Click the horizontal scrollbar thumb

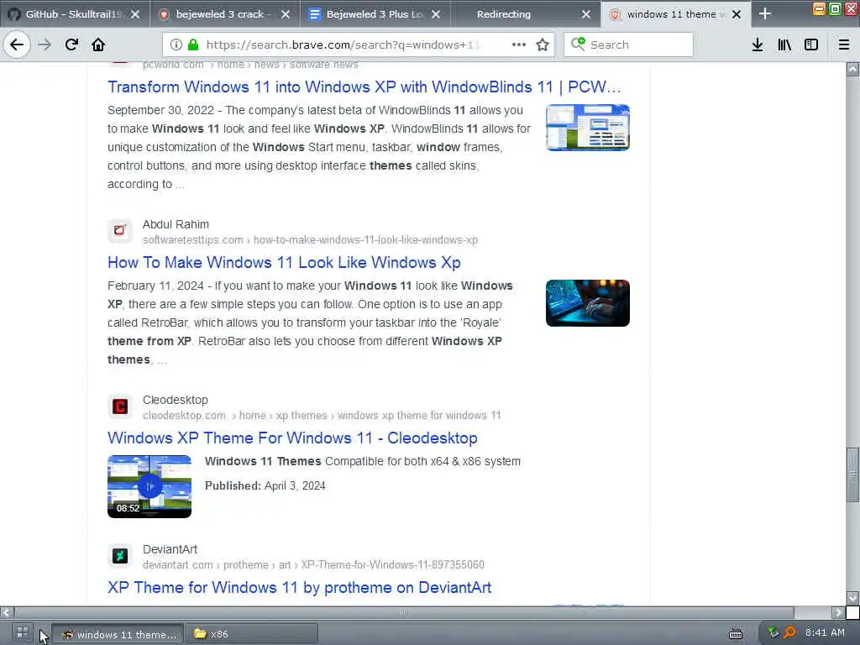click(x=404, y=612)
